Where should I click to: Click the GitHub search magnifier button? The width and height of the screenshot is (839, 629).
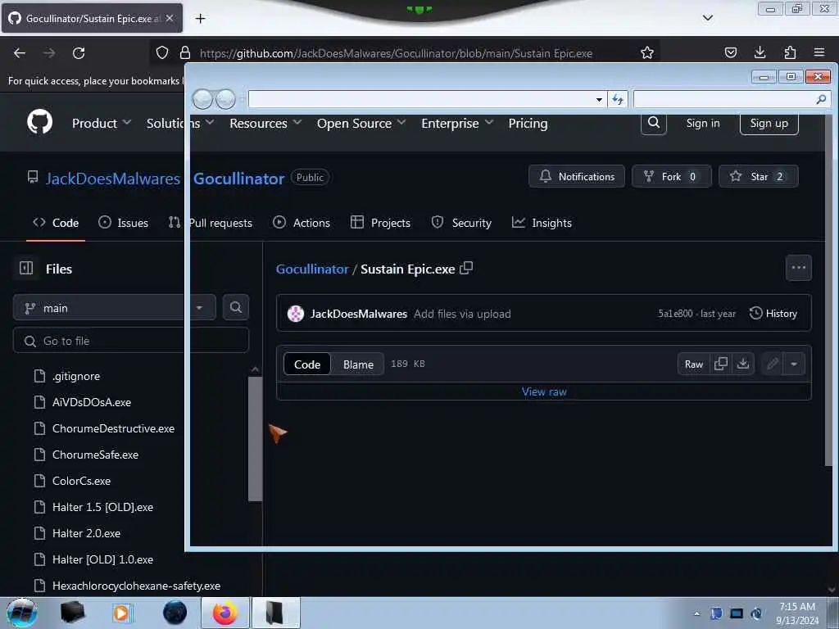pyautogui.click(x=653, y=123)
